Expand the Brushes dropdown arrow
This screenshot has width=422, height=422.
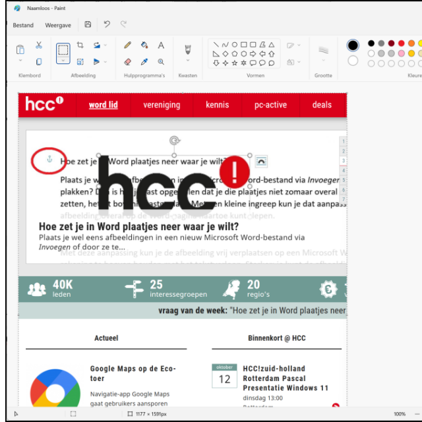[188, 60]
